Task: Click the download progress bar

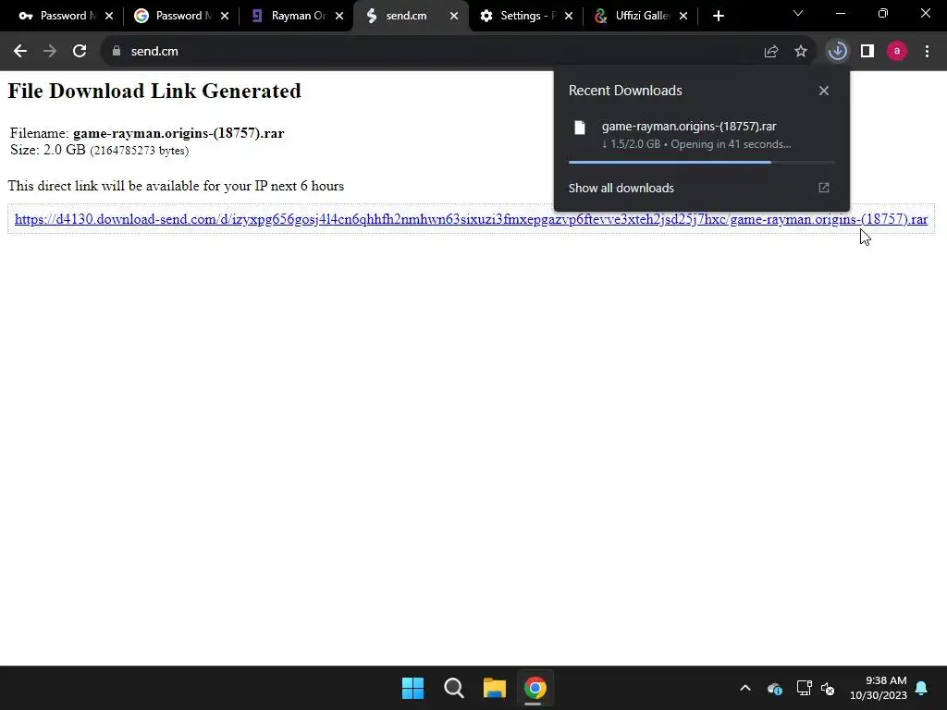Action: [x=701, y=162]
